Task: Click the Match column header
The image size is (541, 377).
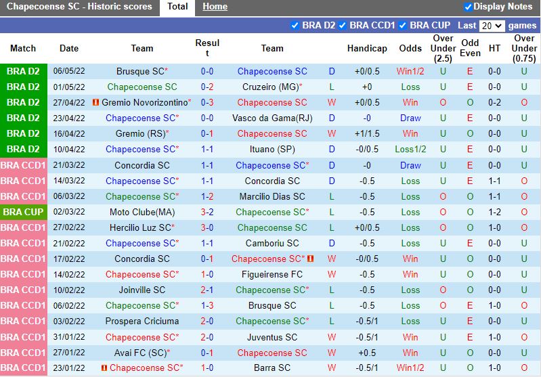Action: pos(23,49)
